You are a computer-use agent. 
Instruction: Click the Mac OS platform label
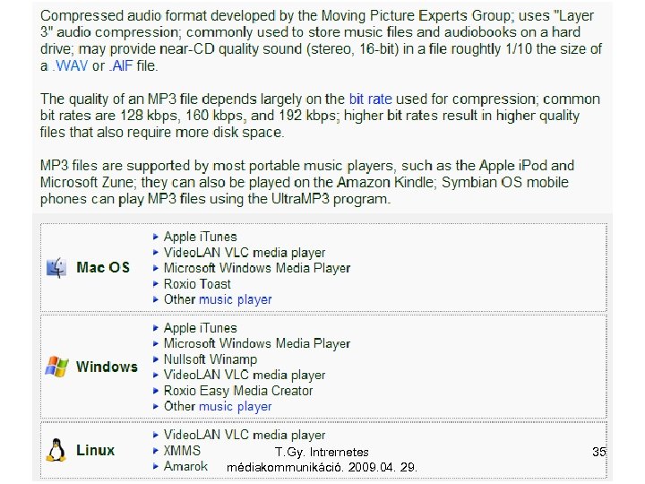pos(103,268)
